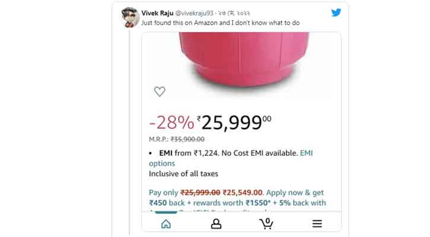Screen dimensions: 430x237
Task: Click the ₹25,549.00 discounted pay amount
Action: click(x=243, y=193)
